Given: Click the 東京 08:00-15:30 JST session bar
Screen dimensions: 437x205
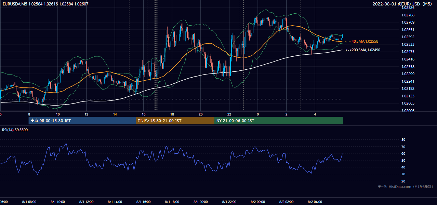Looking at the screenshot, I should pyautogui.click(x=82, y=121).
